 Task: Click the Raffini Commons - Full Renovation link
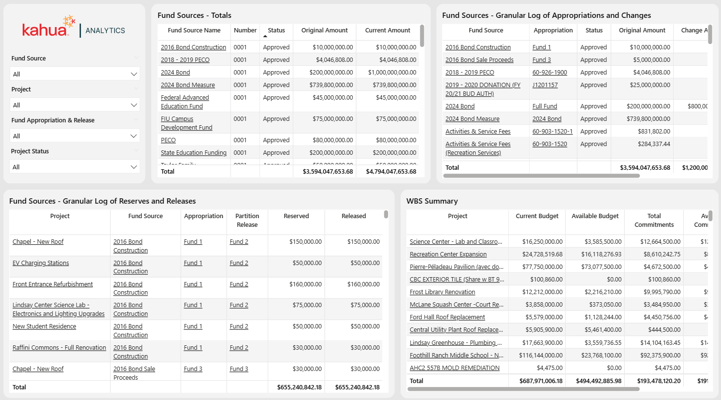pyautogui.click(x=59, y=348)
